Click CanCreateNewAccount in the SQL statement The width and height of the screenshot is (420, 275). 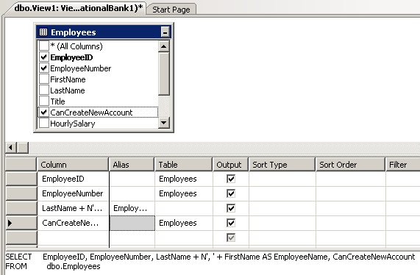click(374, 257)
